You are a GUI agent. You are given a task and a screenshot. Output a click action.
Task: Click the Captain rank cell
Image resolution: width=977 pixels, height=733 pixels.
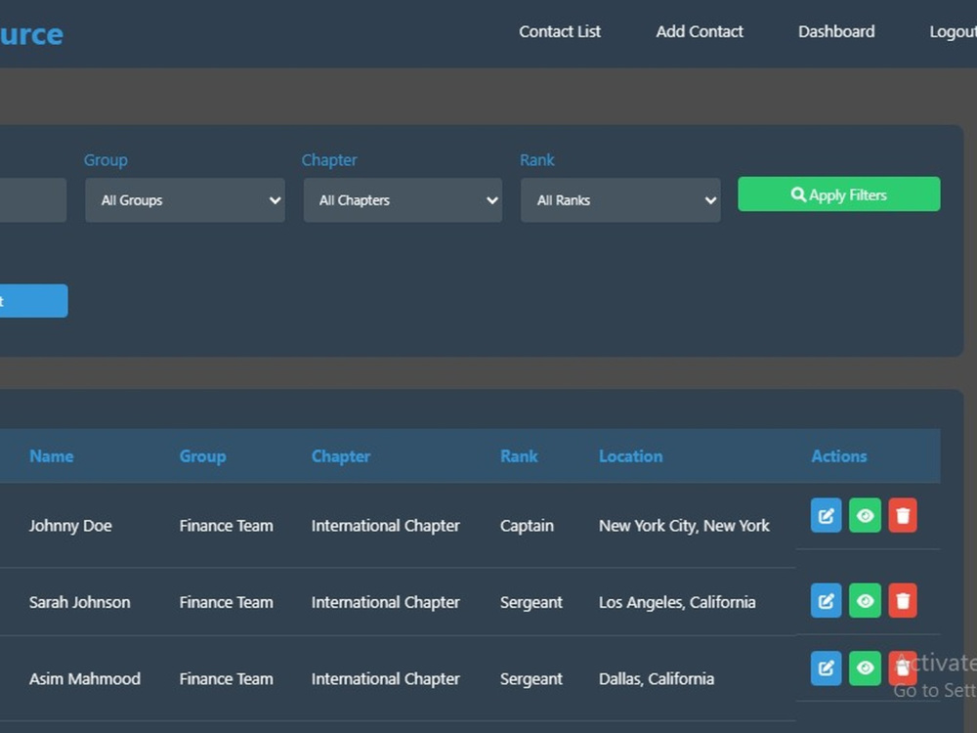(x=527, y=526)
